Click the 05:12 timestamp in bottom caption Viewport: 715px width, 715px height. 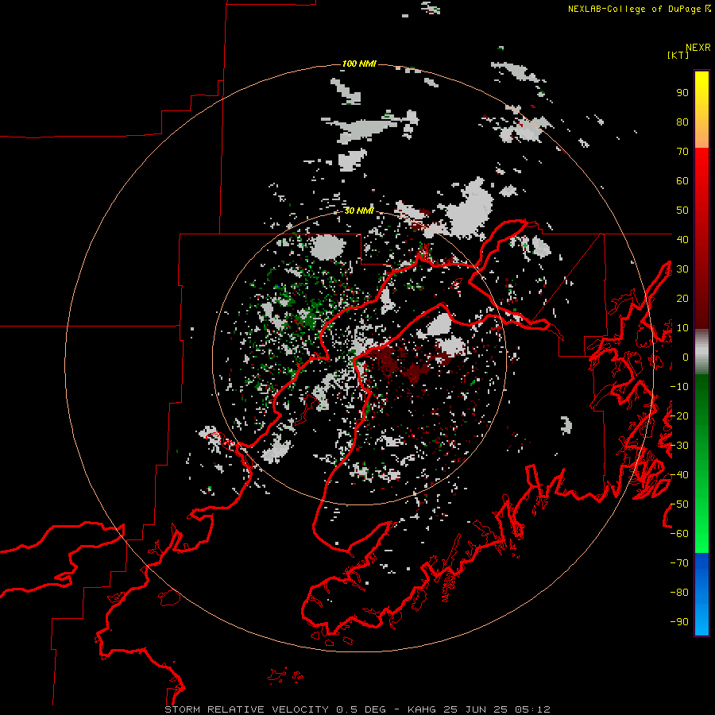coord(532,709)
